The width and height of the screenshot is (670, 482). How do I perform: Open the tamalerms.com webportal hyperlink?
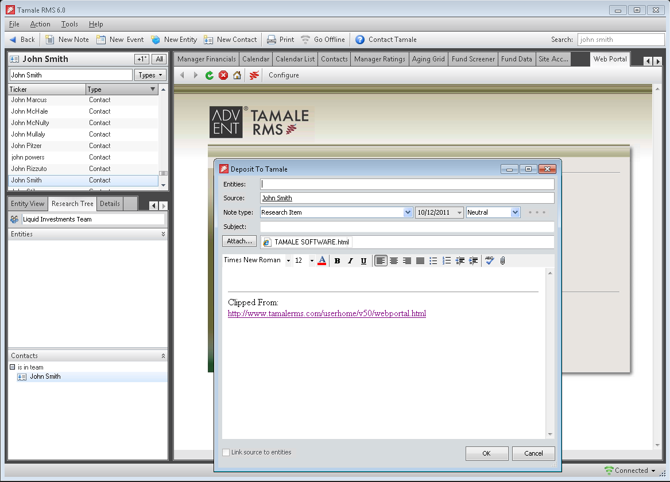pos(327,314)
